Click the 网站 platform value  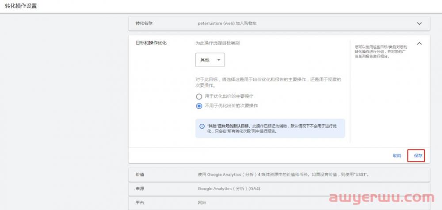coord(202,202)
